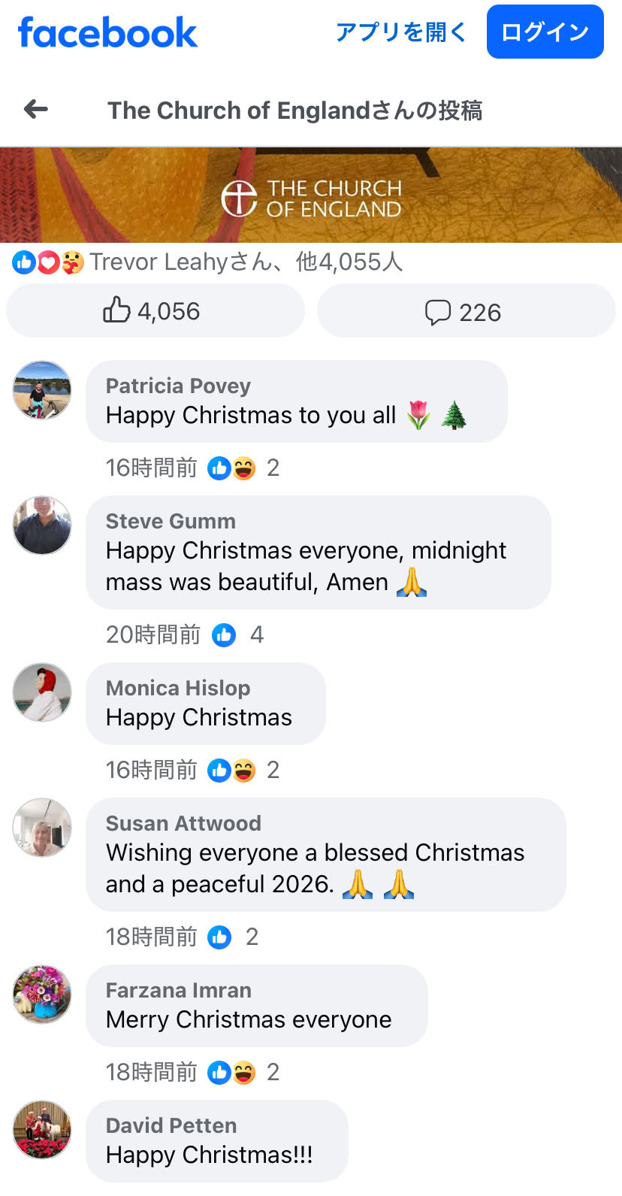
Task: Click the ログイン login button
Action: [x=545, y=32]
